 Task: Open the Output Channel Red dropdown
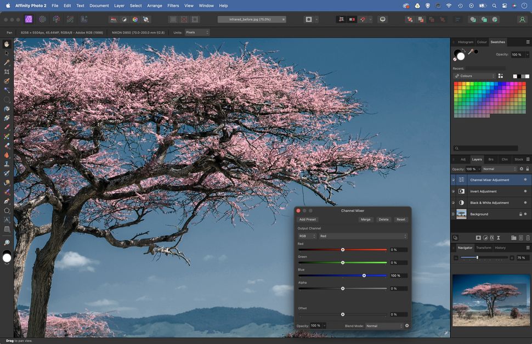pyautogui.click(x=362, y=236)
